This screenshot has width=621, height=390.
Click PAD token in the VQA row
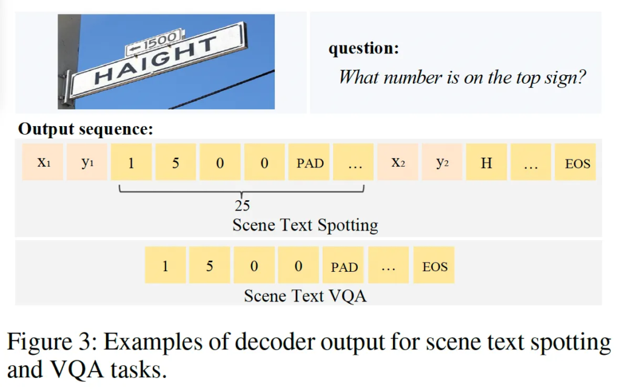click(x=344, y=266)
